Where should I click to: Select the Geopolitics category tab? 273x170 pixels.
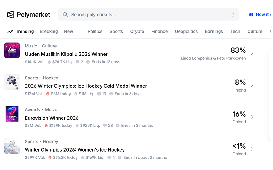coord(186,31)
